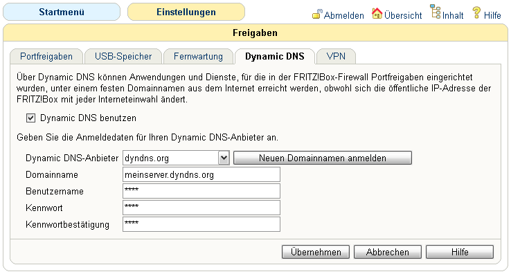Click the Übernehmen button

316,252
